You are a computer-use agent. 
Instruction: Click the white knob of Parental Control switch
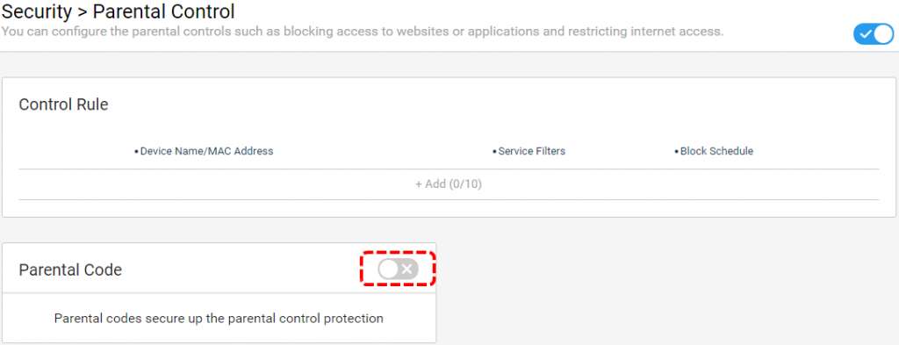point(883,34)
